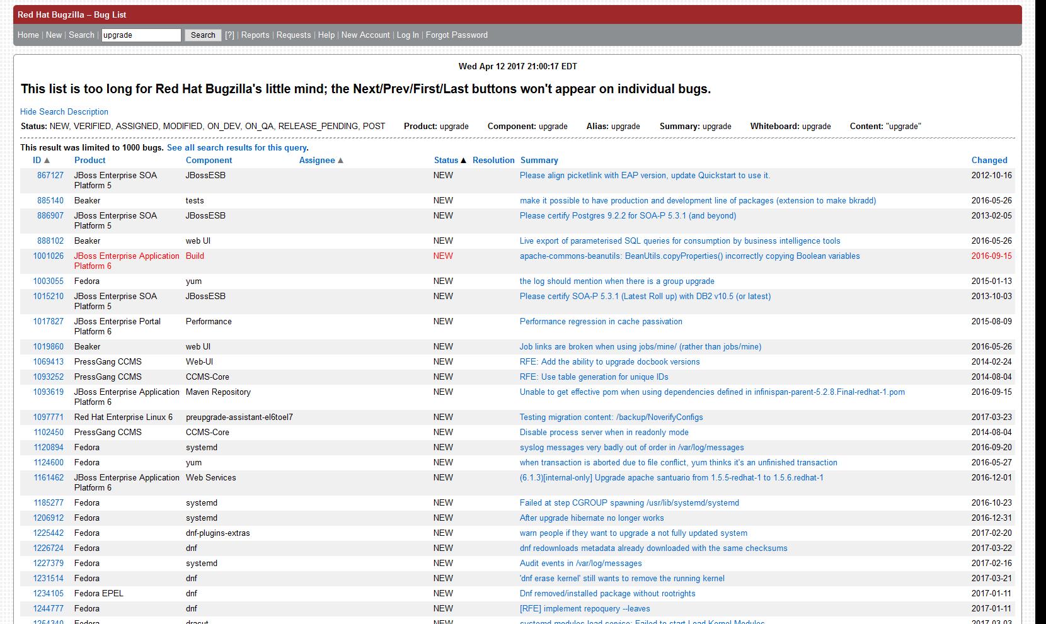This screenshot has width=1046, height=624.
Task: Click the 'Red Hat Enterprise Linux 6' product cell
Action: (x=124, y=417)
